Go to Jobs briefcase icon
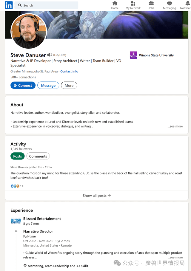Image resolution: width=191 pixels, height=271 pixels. coord(151,3)
